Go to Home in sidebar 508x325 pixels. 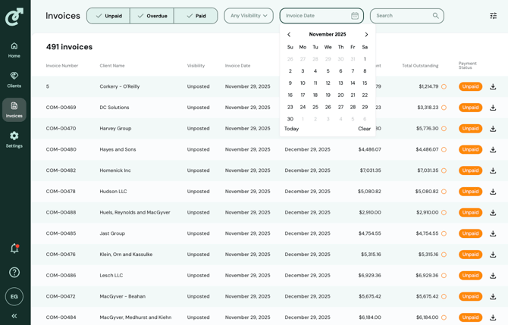click(x=14, y=50)
